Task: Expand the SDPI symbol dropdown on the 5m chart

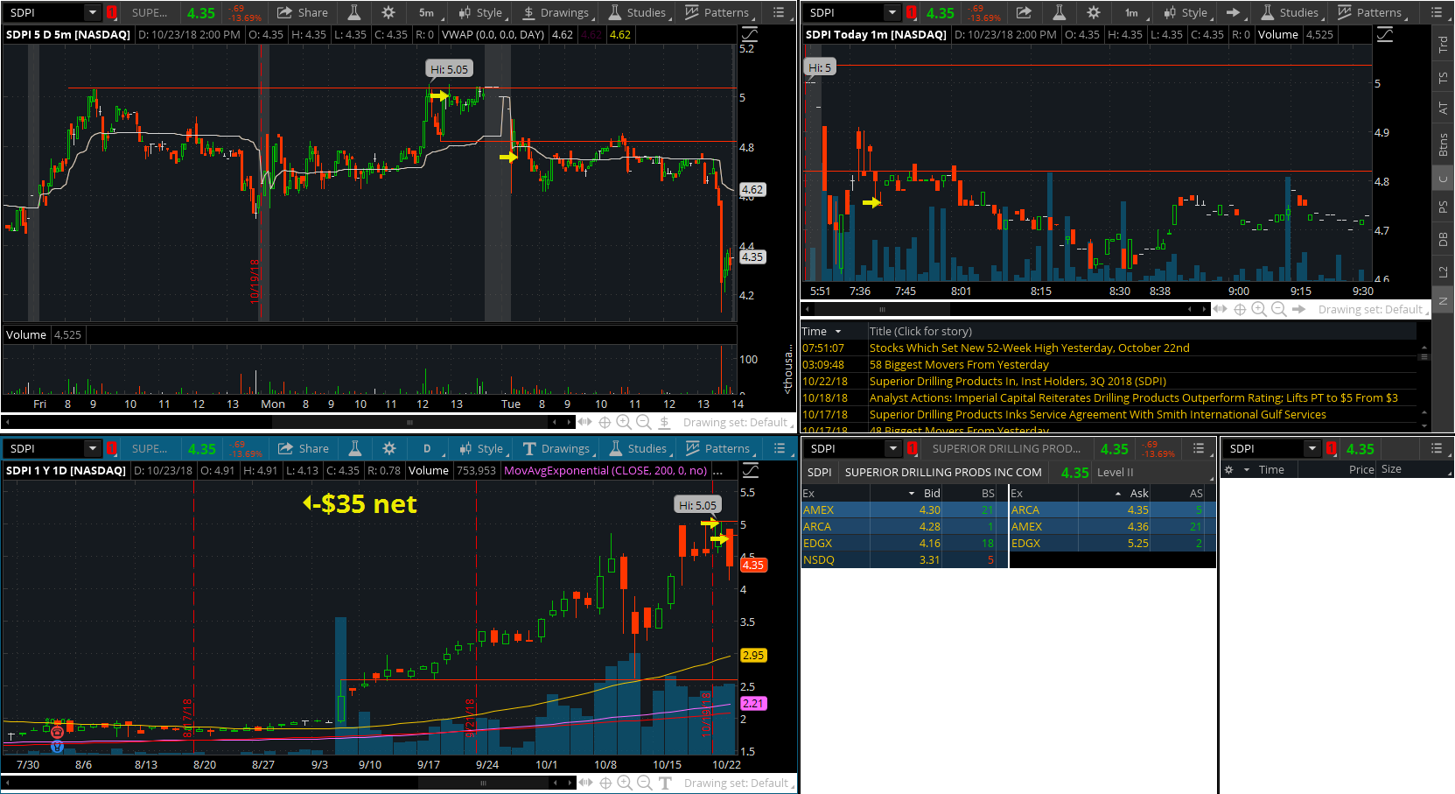Action: (x=92, y=12)
